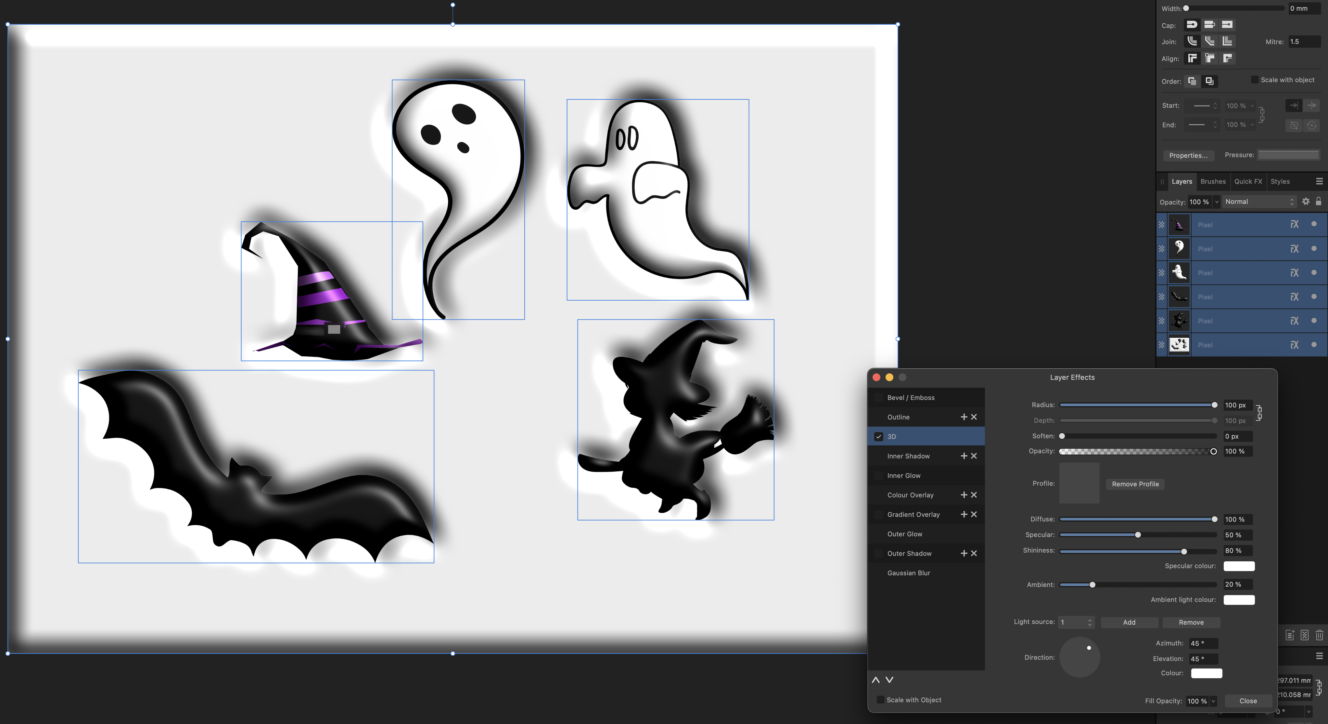1328x724 pixels.
Task: Uncheck the 3D effect checkbox
Action: pos(878,436)
